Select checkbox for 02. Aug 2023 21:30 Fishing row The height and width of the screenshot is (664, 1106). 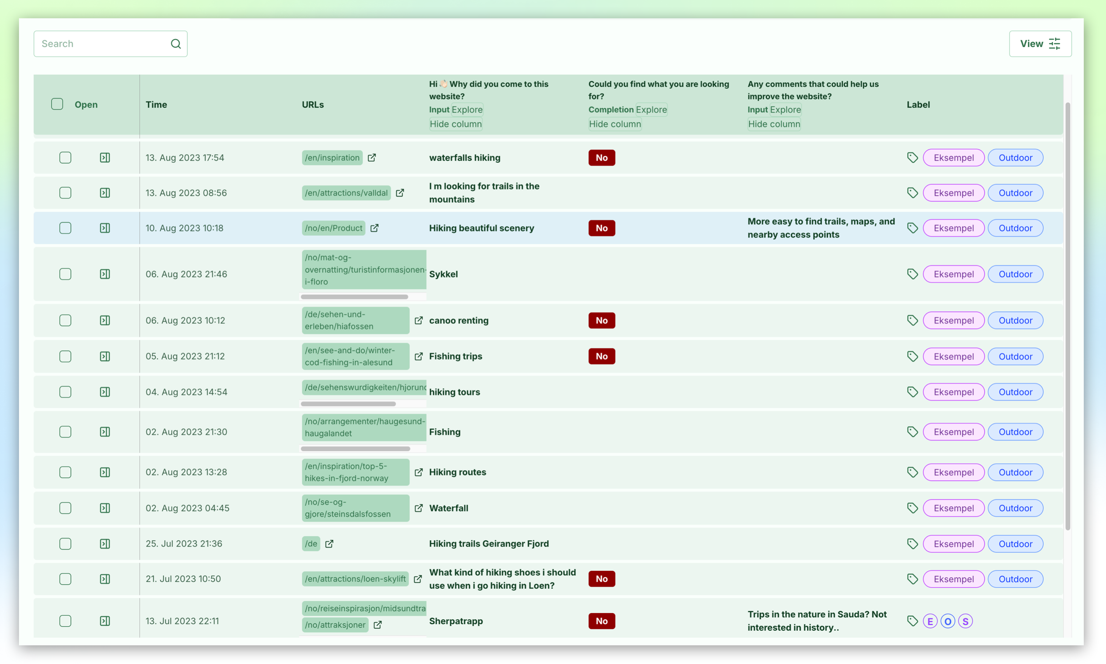pyautogui.click(x=65, y=432)
